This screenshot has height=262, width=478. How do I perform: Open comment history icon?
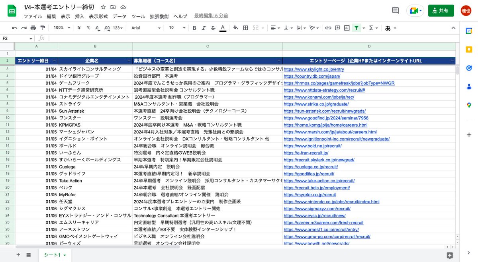pyautogui.click(x=395, y=11)
